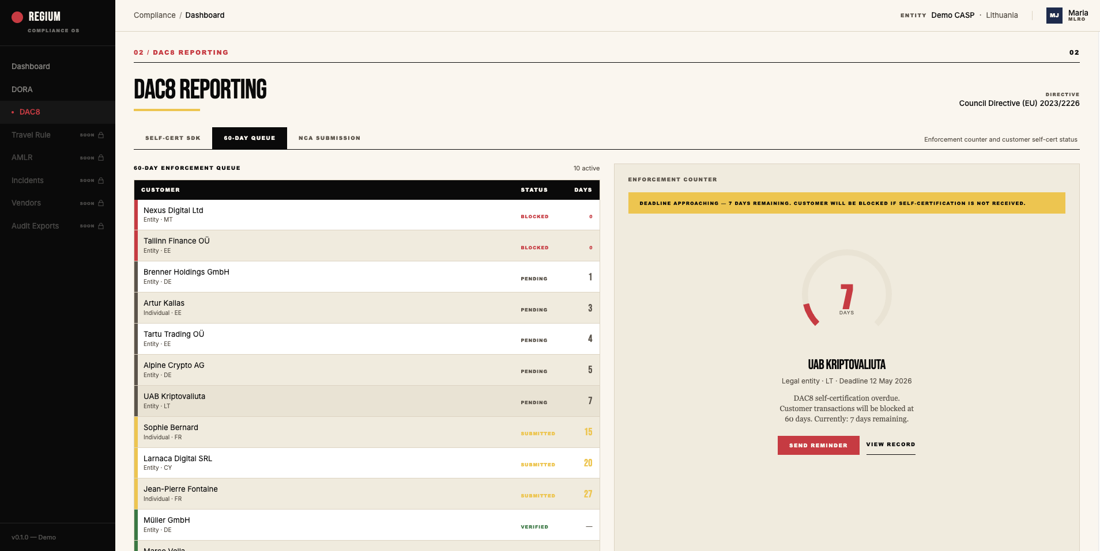Viewport: 1100px width, 551px height.
Task: Select the Alpine Crypto AG row
Action: click(367, 370)
